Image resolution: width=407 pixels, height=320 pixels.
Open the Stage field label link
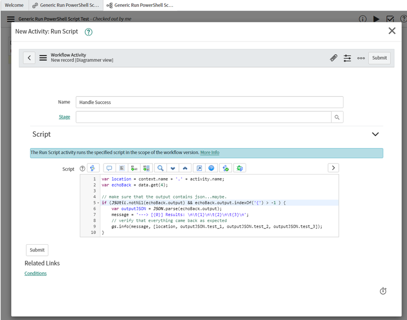coord(65,117)
